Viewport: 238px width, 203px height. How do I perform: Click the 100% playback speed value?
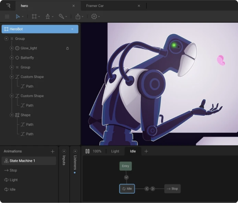pyautogui.click(x=97, y=151)
